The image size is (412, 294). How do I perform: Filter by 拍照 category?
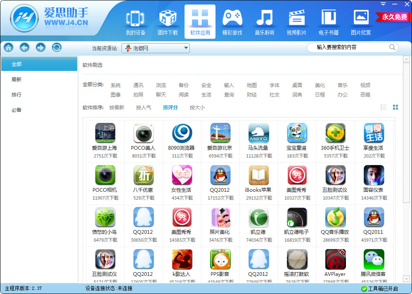138,95
